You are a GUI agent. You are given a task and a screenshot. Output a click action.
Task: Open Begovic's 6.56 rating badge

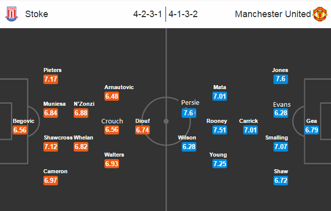(19, 130)
